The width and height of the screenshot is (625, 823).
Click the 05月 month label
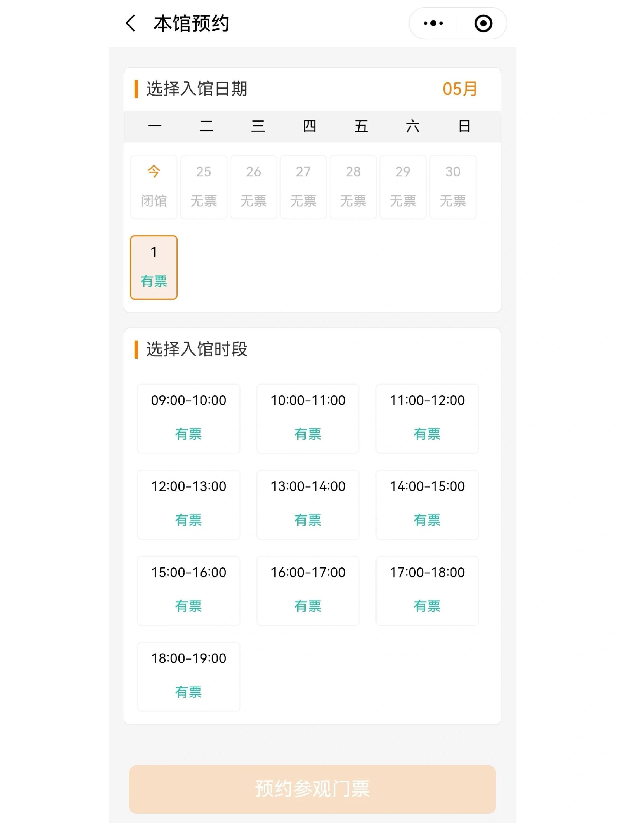tap(460, 89)
